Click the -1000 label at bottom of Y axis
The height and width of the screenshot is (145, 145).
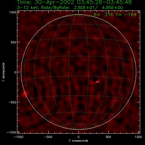pyautogui.click(x=11, y=132)
